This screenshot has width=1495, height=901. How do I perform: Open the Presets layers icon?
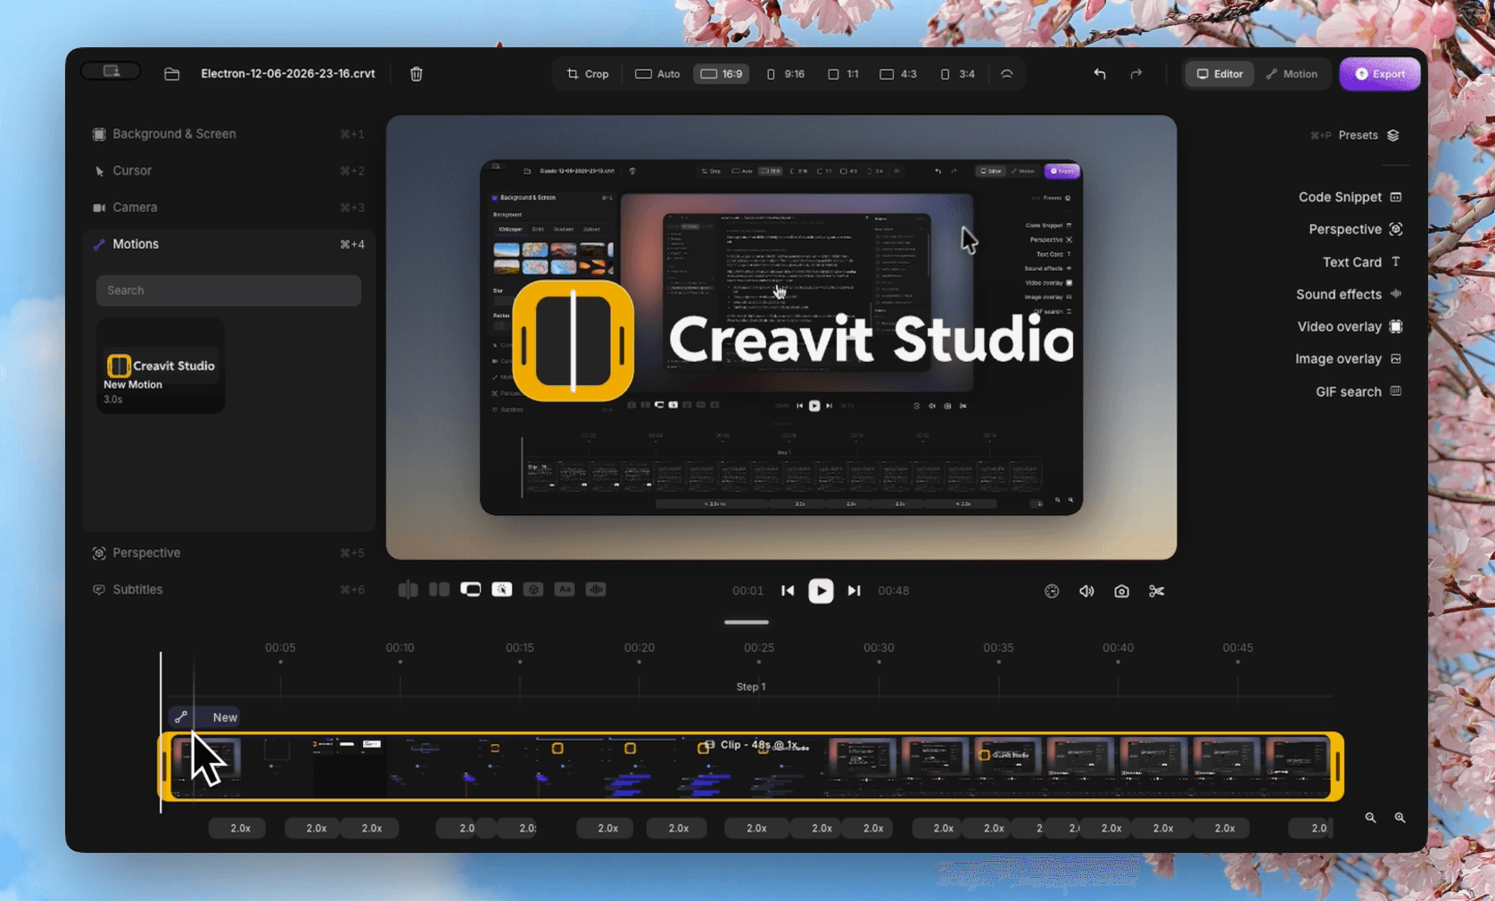click(1393, 135)
